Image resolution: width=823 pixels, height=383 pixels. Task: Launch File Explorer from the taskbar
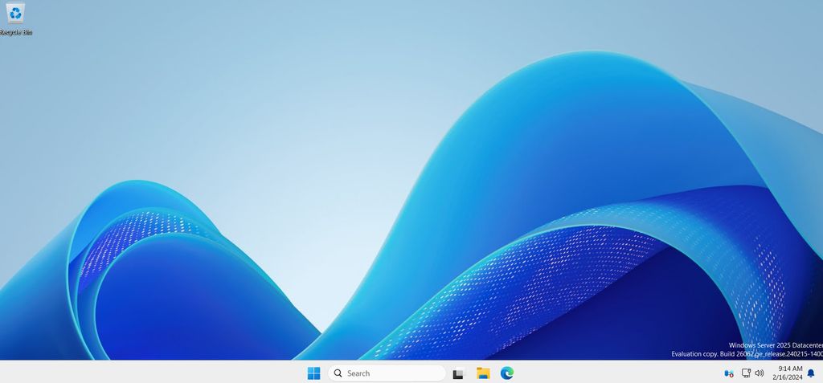pos(483,373)
